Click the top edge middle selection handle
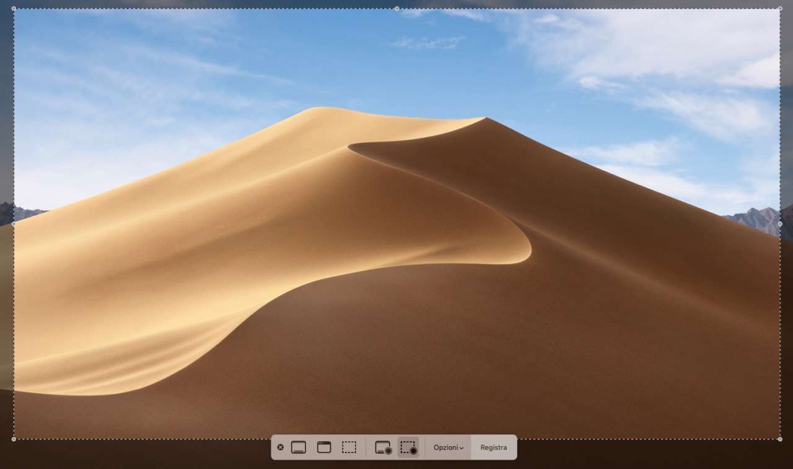793x469 pixels. [x=396, y=9]
